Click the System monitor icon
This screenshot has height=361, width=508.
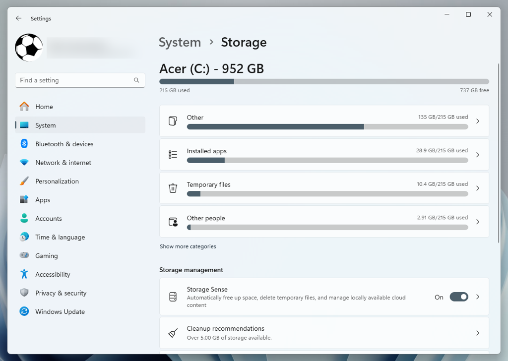tap(24, 125)
